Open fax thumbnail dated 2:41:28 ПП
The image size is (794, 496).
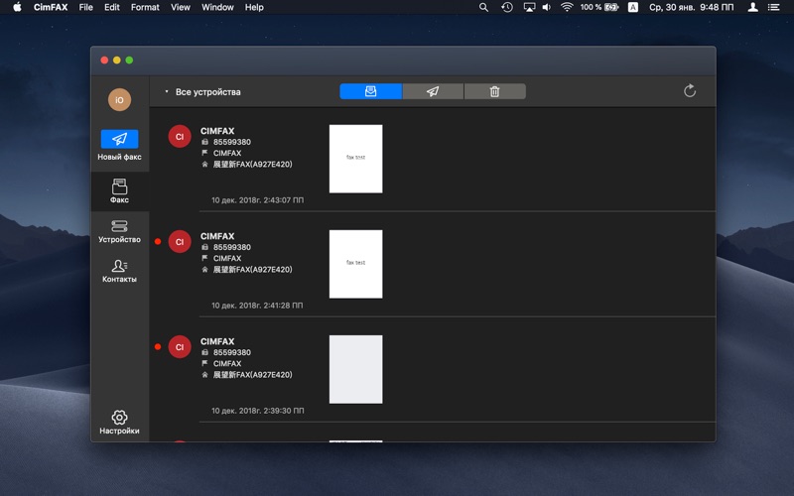tap(356, 264)
